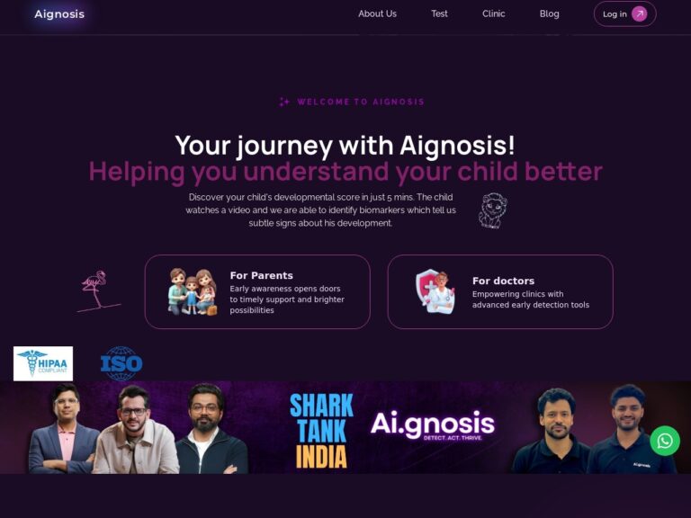The width and height of the screenshot is (691, 518).
Task: Click the doctor with shield illustration
Action: pyautogui.click(x=435, y=291)
